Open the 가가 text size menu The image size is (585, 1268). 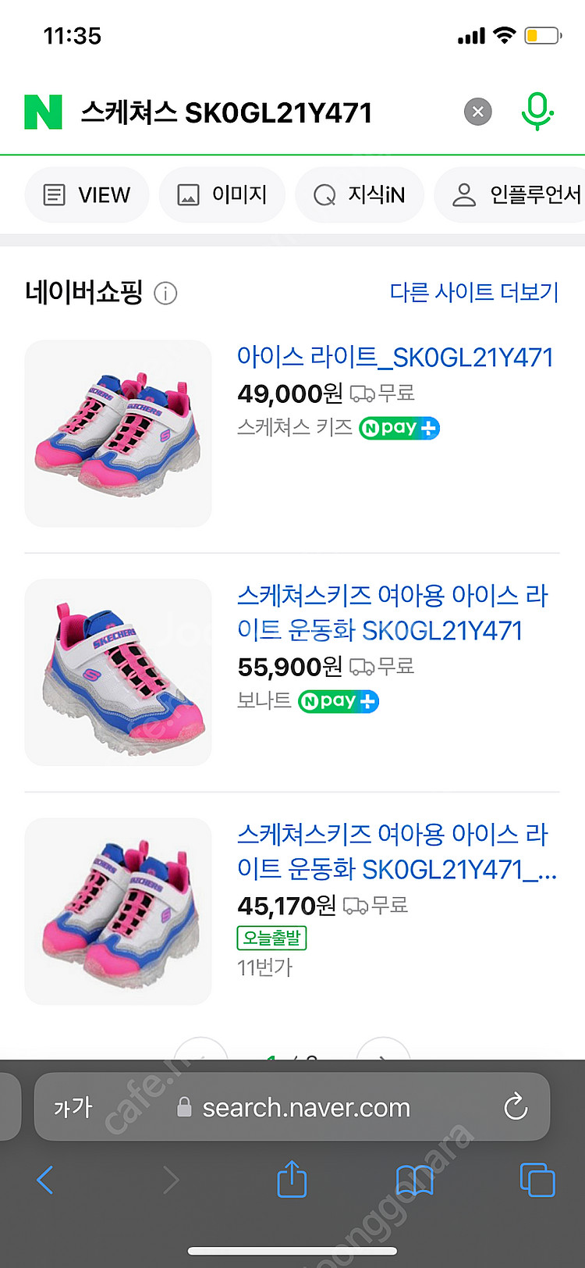pos(73,1107)
